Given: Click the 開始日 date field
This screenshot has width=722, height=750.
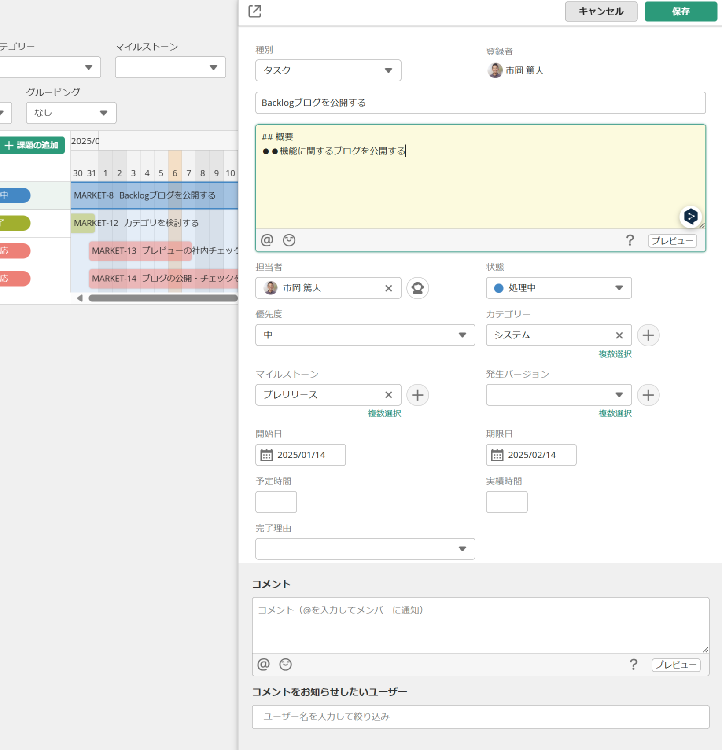Looking at the screenshot, I should [301, 455].
